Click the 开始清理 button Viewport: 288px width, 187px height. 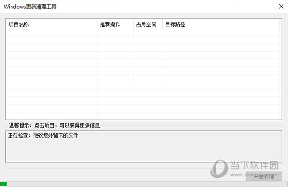[264, 176]
